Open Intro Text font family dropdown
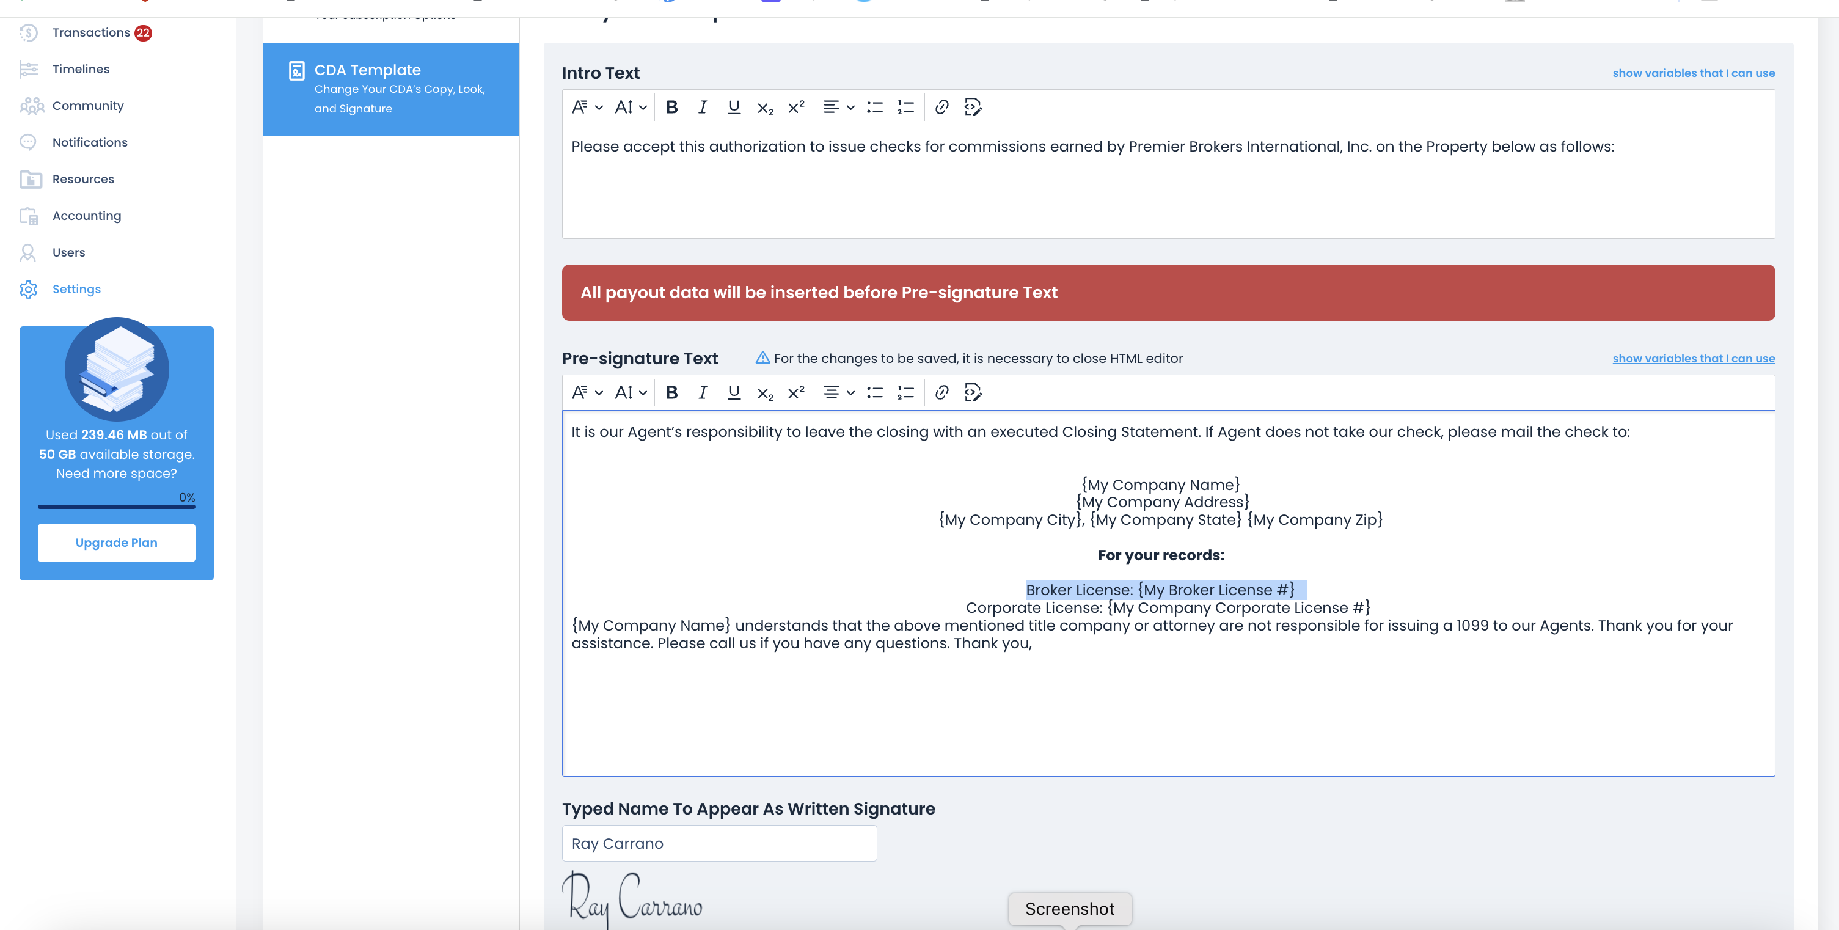 coord(587,107)
